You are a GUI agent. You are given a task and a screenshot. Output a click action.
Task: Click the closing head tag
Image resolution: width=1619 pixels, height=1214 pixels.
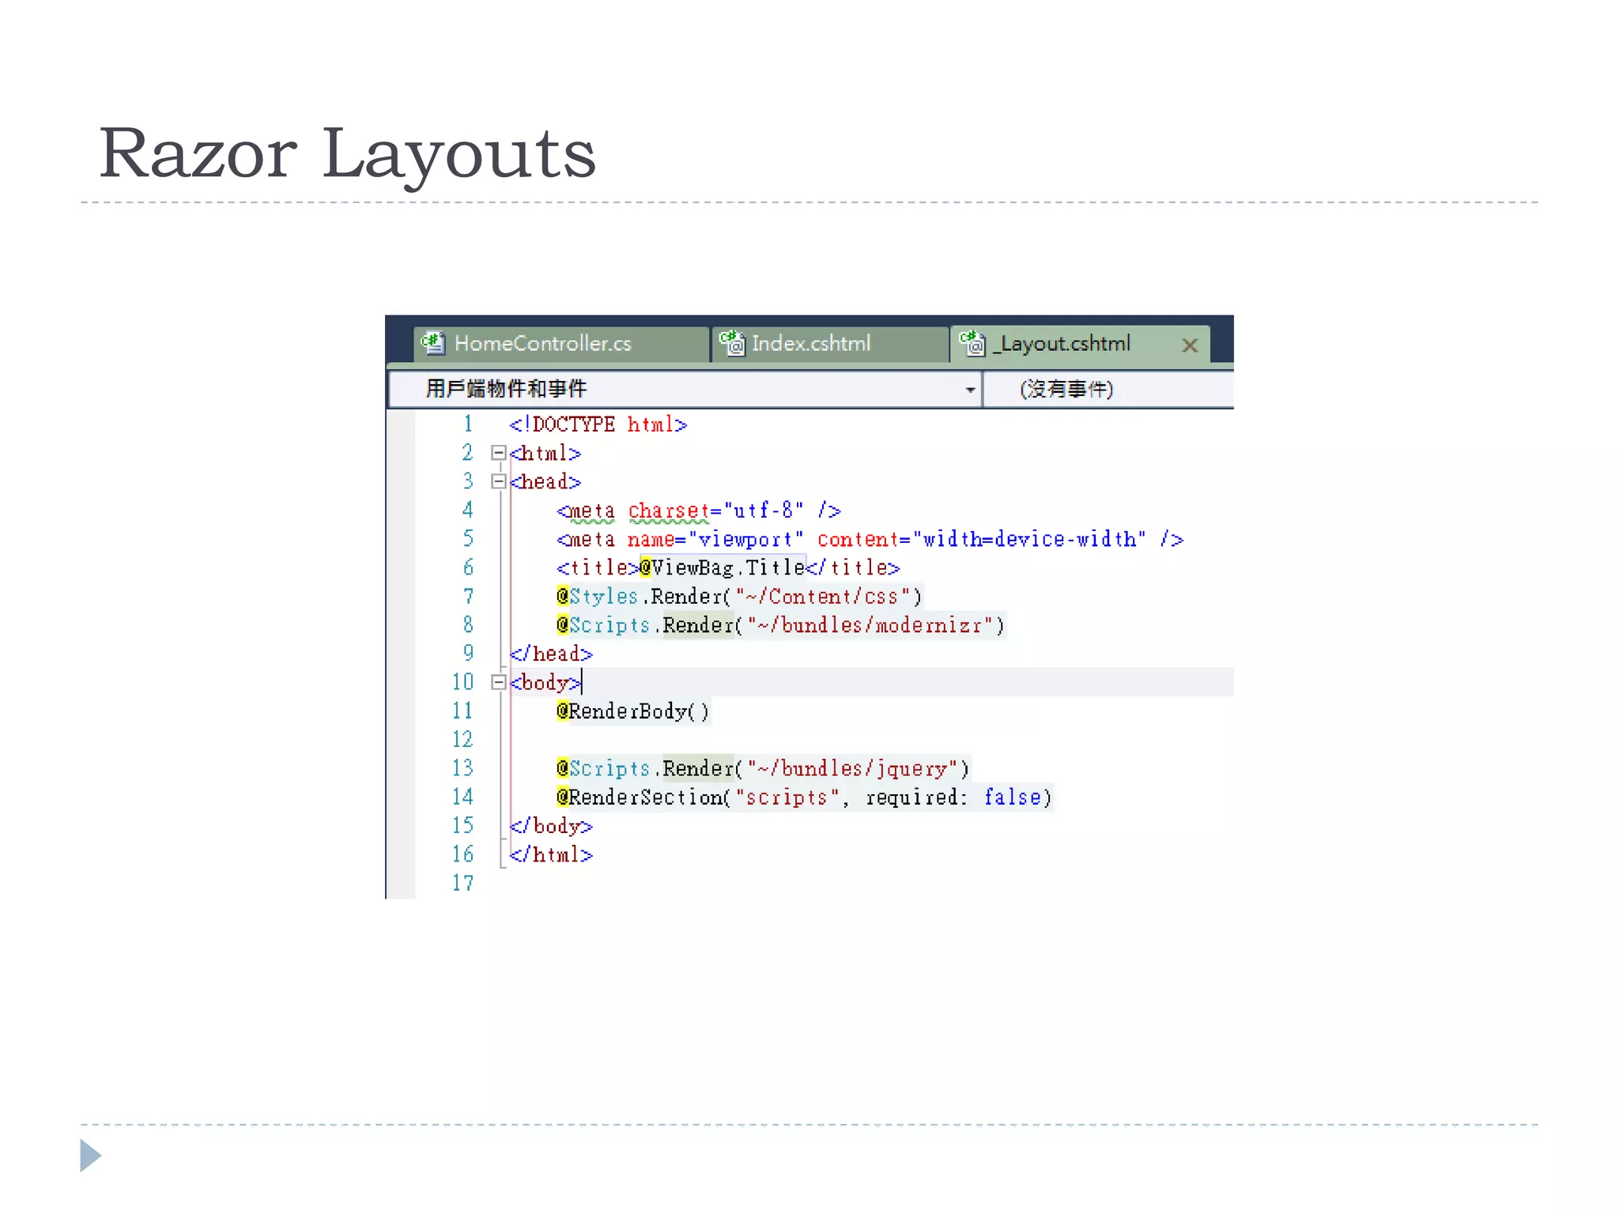coord(551,654)
